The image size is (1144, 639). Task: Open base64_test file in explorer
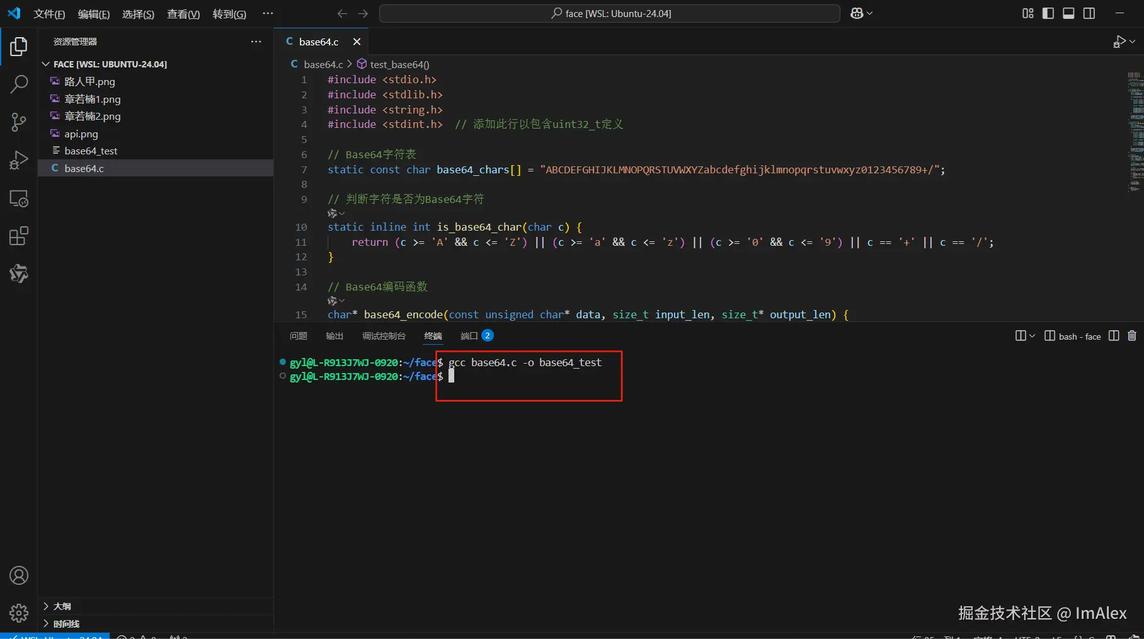[x=91, y=151]
